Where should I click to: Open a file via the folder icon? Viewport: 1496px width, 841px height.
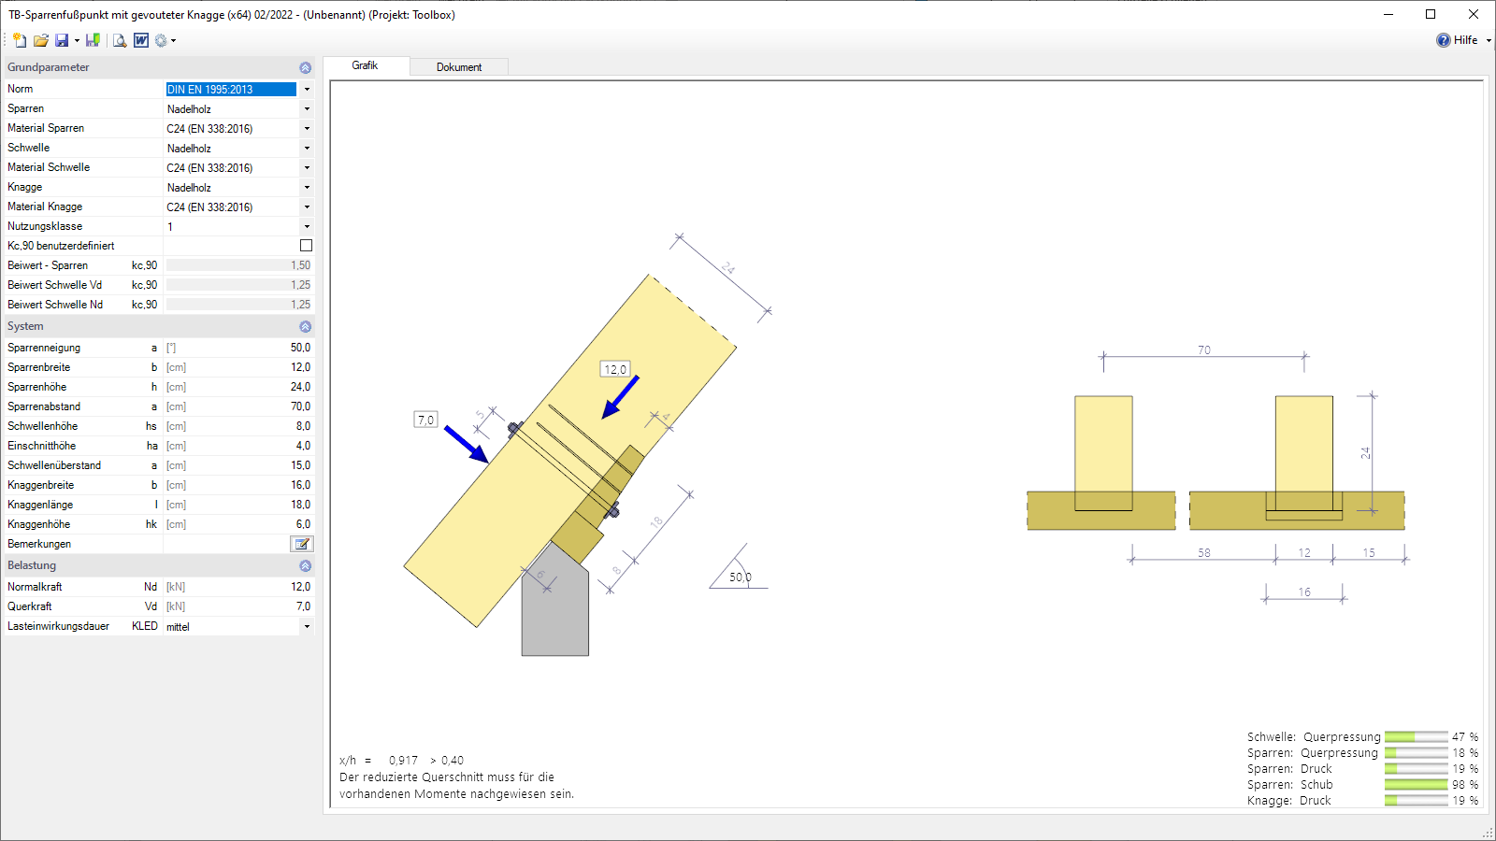pyautogui.click(x=40, y=40)
